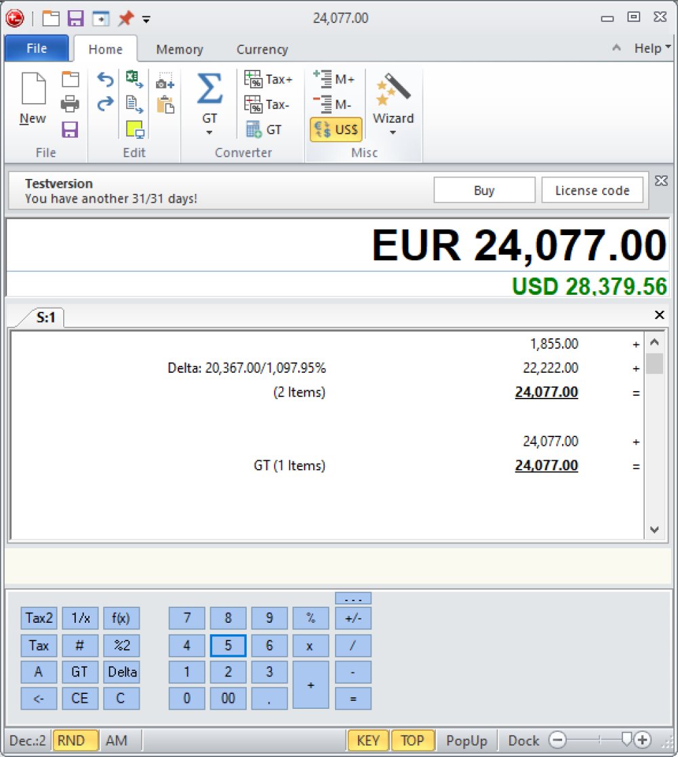The width and height of the screenshot is (678, 757).
Task: Open file from quick access toolbar
Action: click(51, 18)
